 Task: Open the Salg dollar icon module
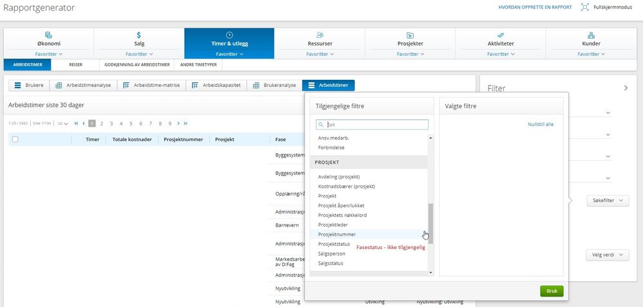point(139,39)
